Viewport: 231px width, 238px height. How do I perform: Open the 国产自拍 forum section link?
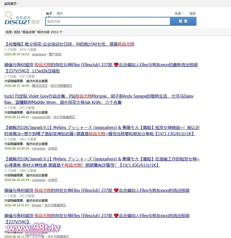coord(55,54)
